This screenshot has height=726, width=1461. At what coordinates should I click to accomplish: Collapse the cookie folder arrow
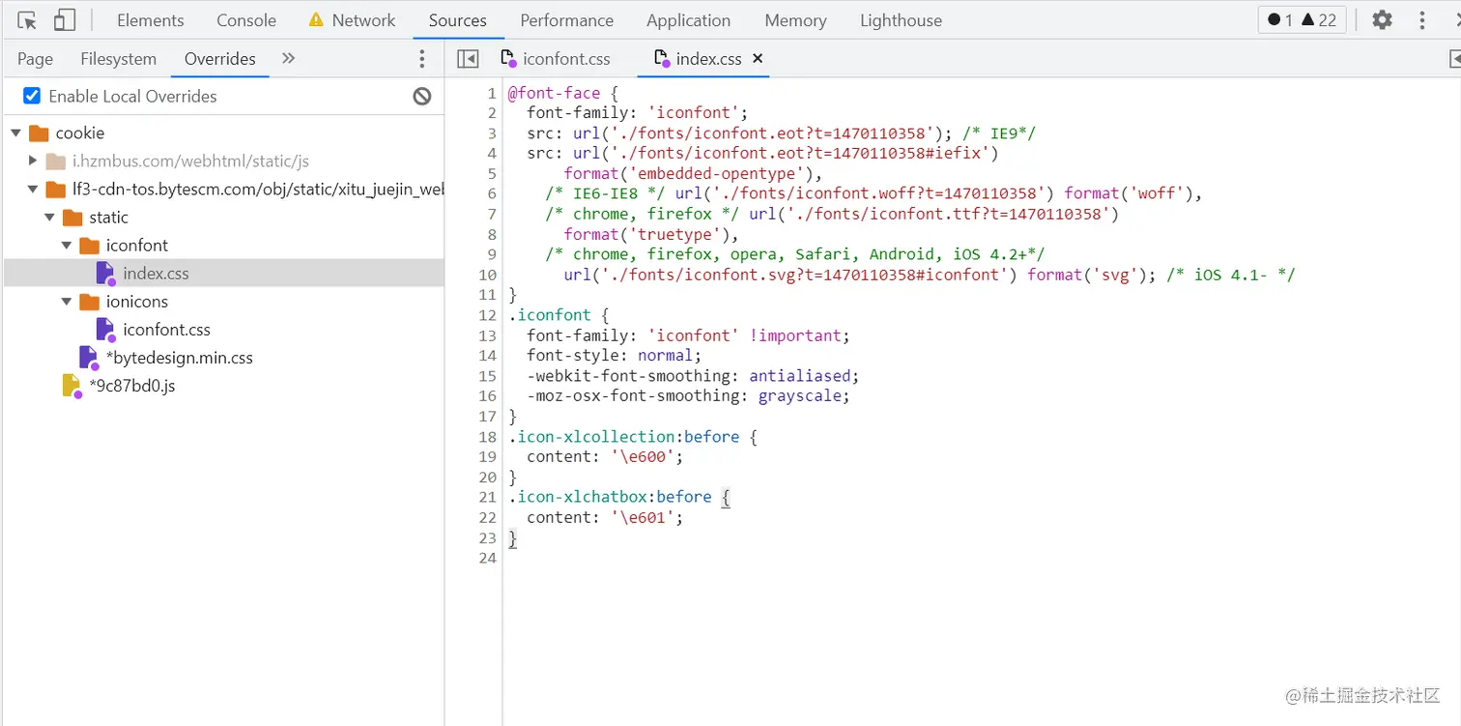click(x=15, y=133)
